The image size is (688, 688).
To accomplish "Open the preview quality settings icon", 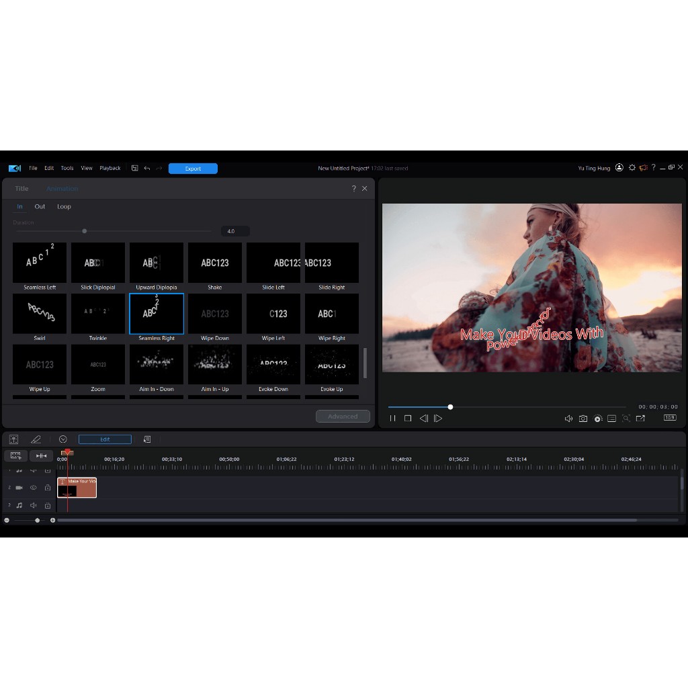I will pos(597,419).
